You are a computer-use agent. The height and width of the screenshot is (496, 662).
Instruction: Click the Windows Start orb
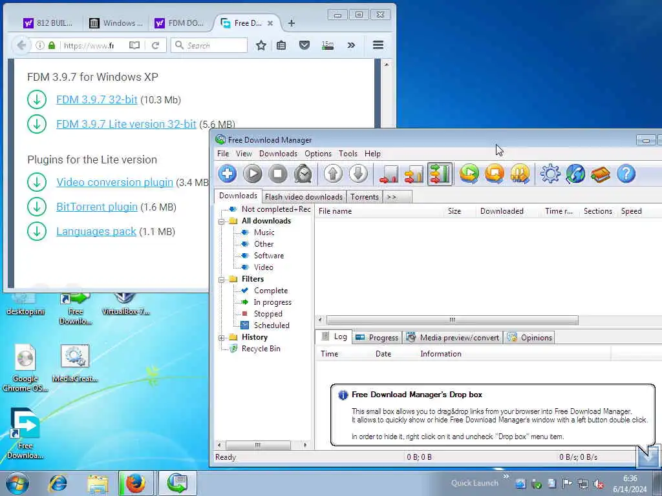pos(17,483)
